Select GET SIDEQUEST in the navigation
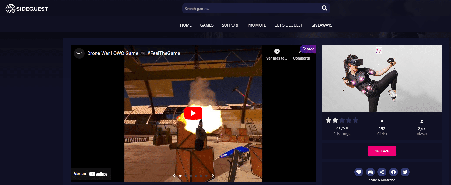The width and height of the screenshot is (451, 185). coord(288,25)
